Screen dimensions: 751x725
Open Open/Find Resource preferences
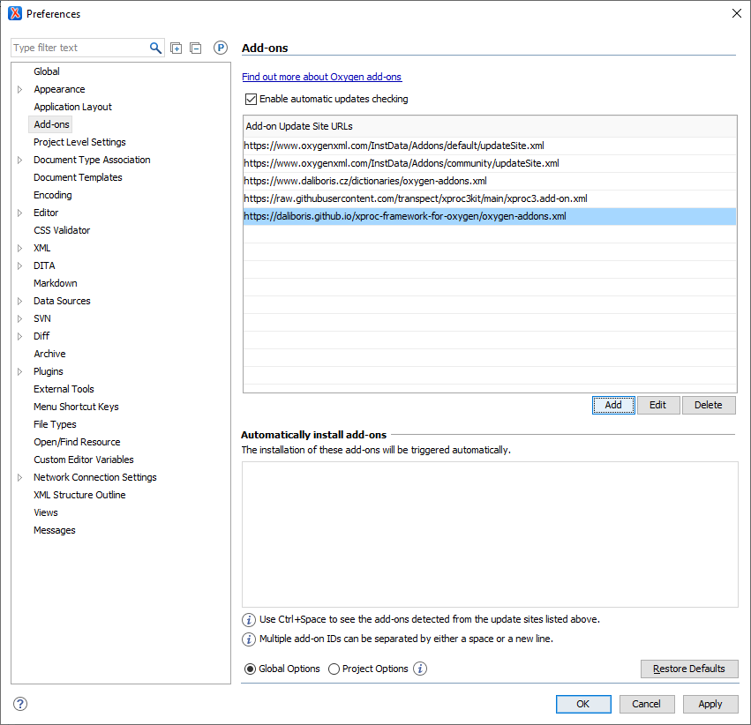click(77, 442)
